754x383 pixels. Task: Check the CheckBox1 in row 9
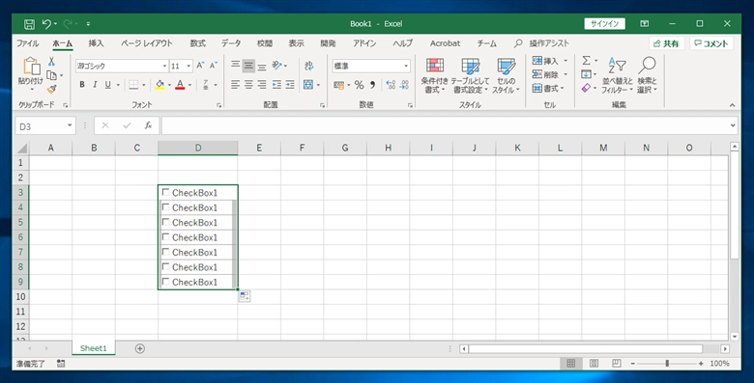click(166, 282)
